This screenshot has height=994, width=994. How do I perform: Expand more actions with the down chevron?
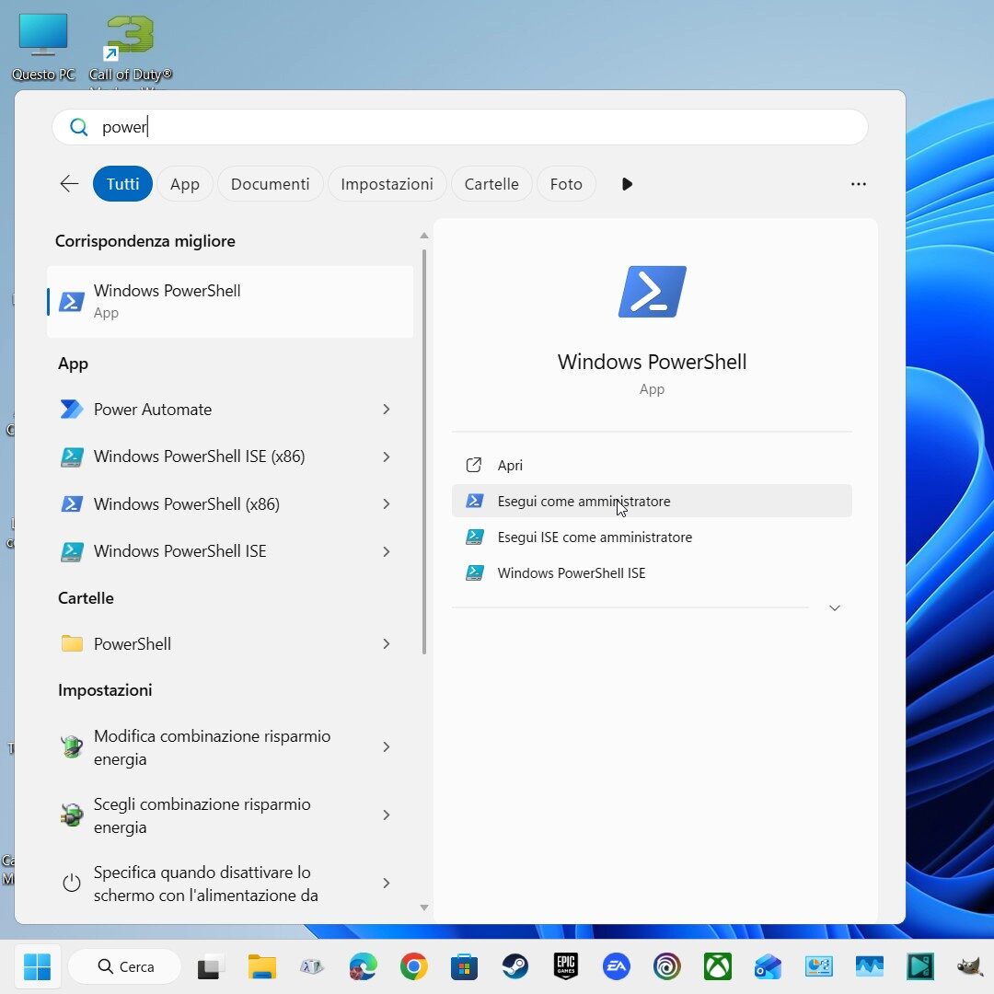click(x=834, y=608)
